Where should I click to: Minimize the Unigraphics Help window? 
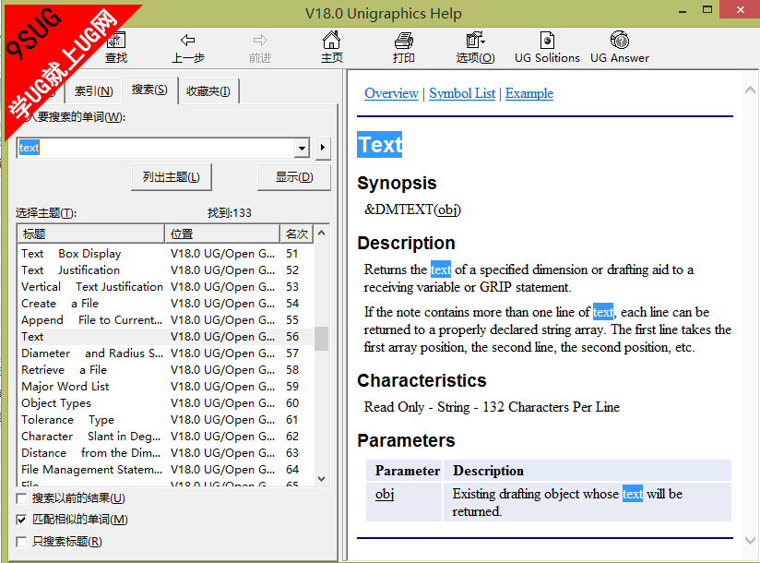pos(683,11)
